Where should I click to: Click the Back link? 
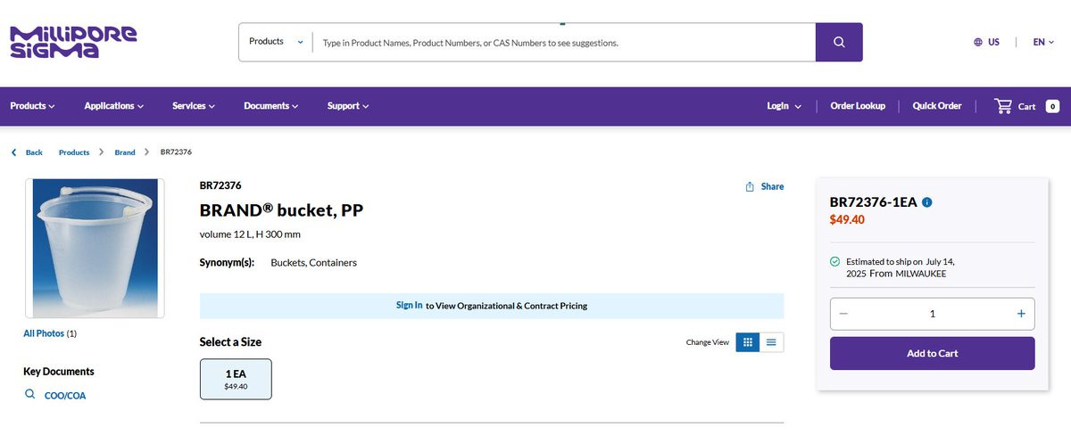[34, 152]
